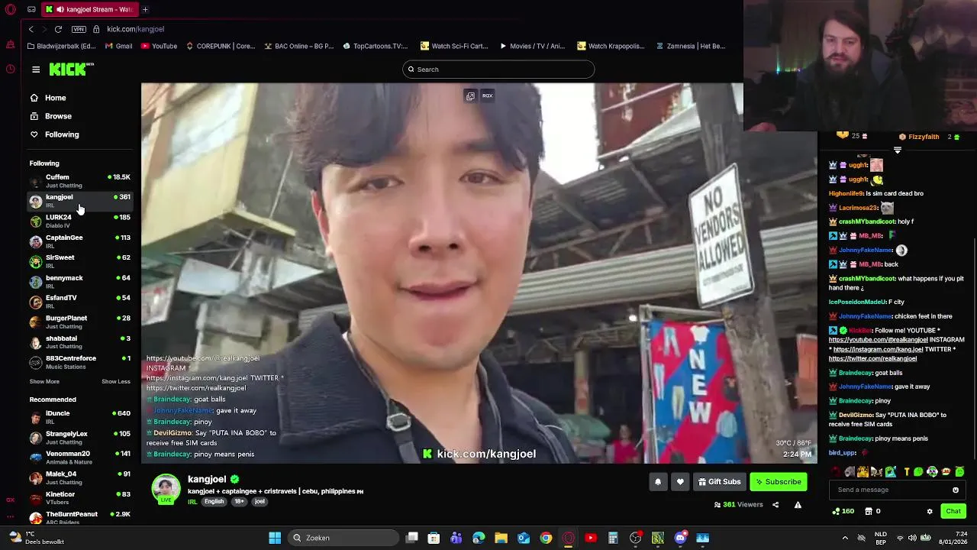Click the kangjoel channel avatar
This screenshot has height=550, width=977.
coord(166,489)
